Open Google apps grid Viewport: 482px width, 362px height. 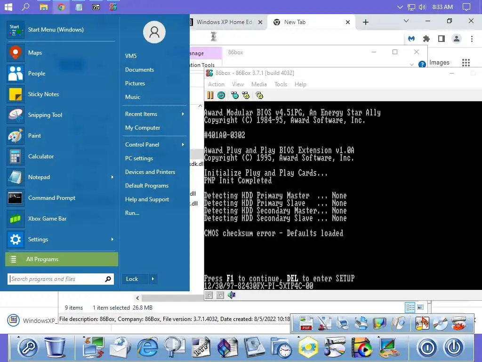click(x=466, y=63)
